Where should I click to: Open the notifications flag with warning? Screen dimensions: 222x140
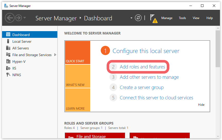click(x=153, y=18)
